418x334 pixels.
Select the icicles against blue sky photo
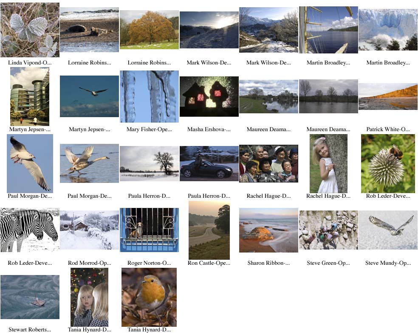149,96
